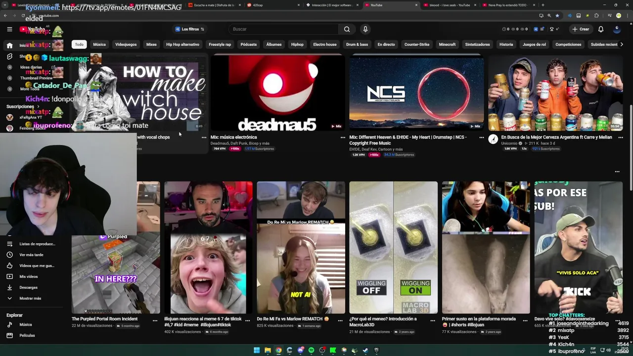Click the Unicornio channel avatar
The image size is (633, 356).
[493, 139]
